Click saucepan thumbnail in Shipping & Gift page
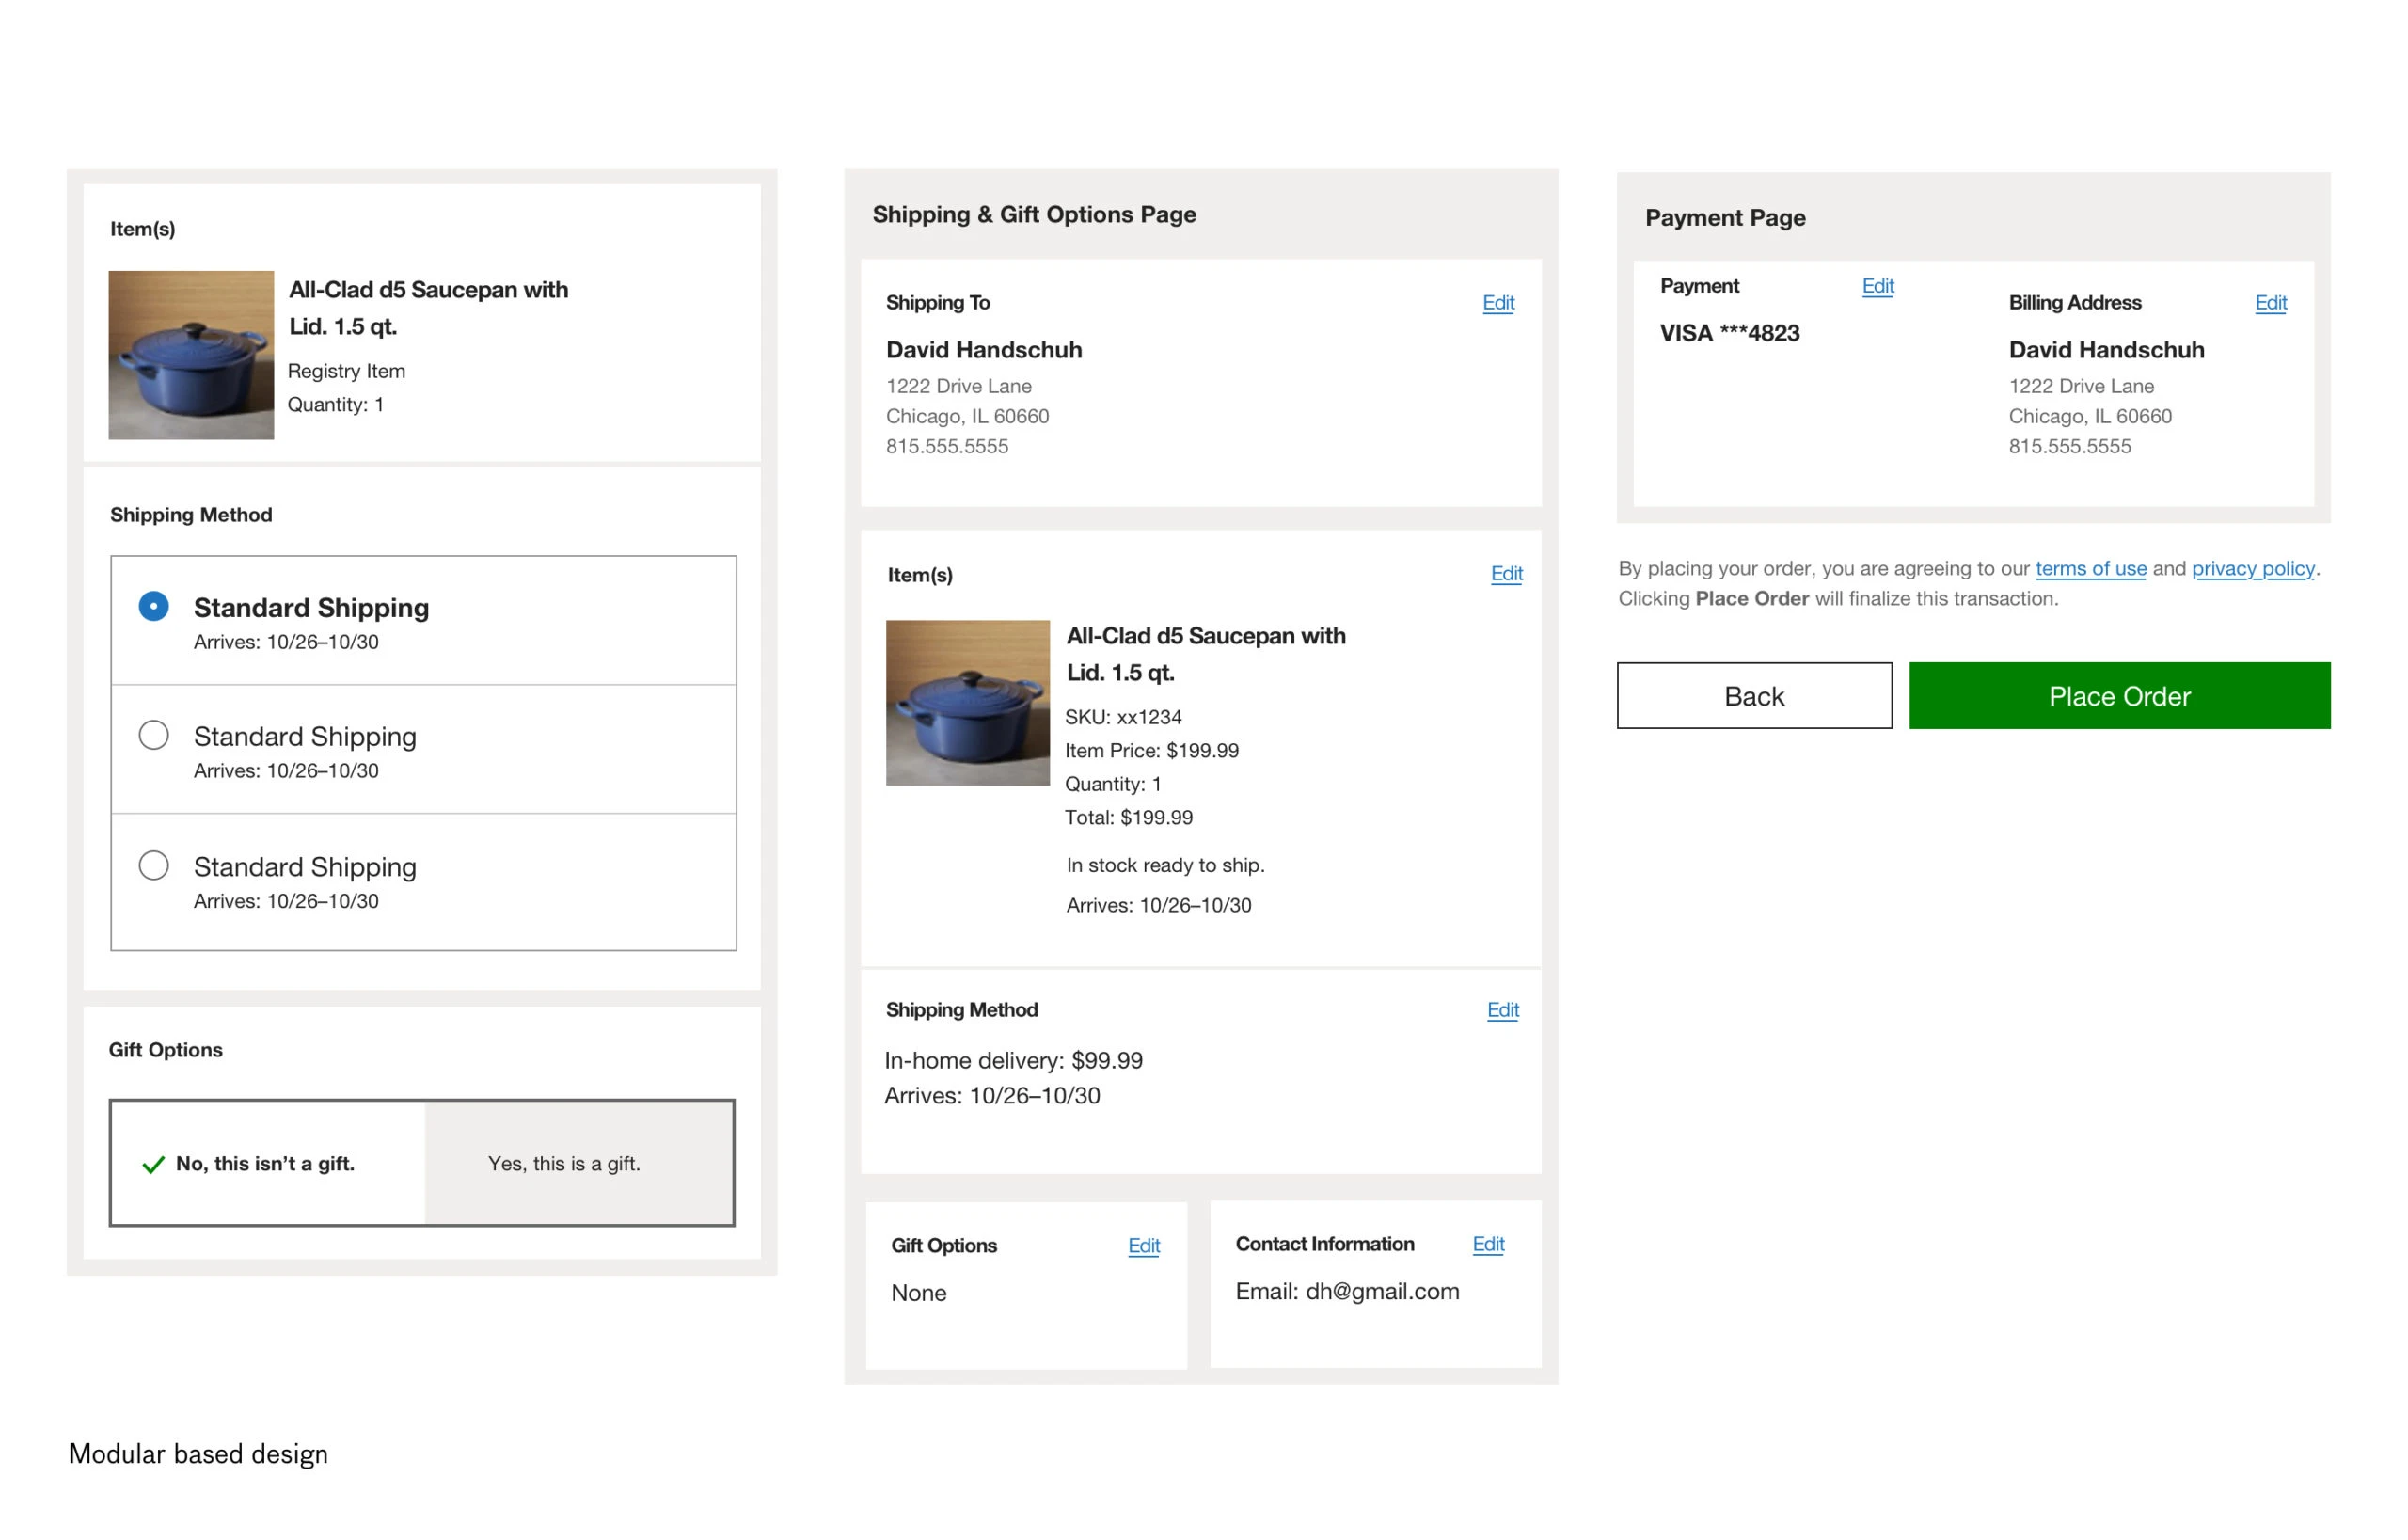The height and width of the screenshot is (1540, 2408). pyautogui.click(x=967, y=703)
